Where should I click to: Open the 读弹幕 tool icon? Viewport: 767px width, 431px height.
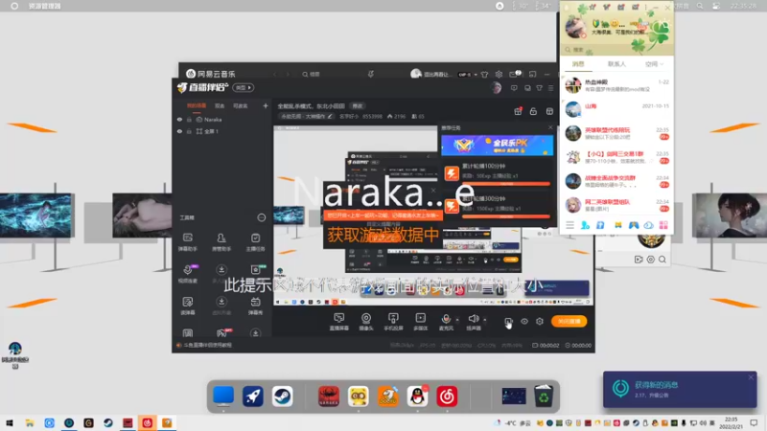tap(187, 306)
